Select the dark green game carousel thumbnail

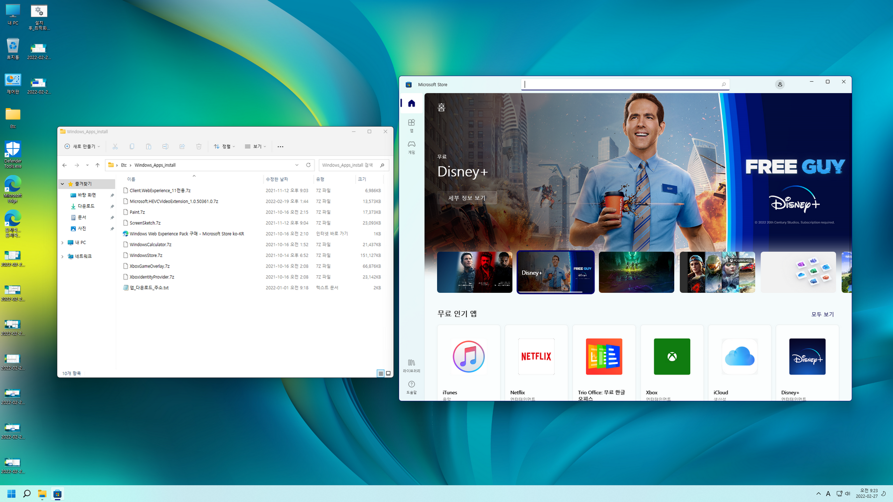tap(636, 272)
